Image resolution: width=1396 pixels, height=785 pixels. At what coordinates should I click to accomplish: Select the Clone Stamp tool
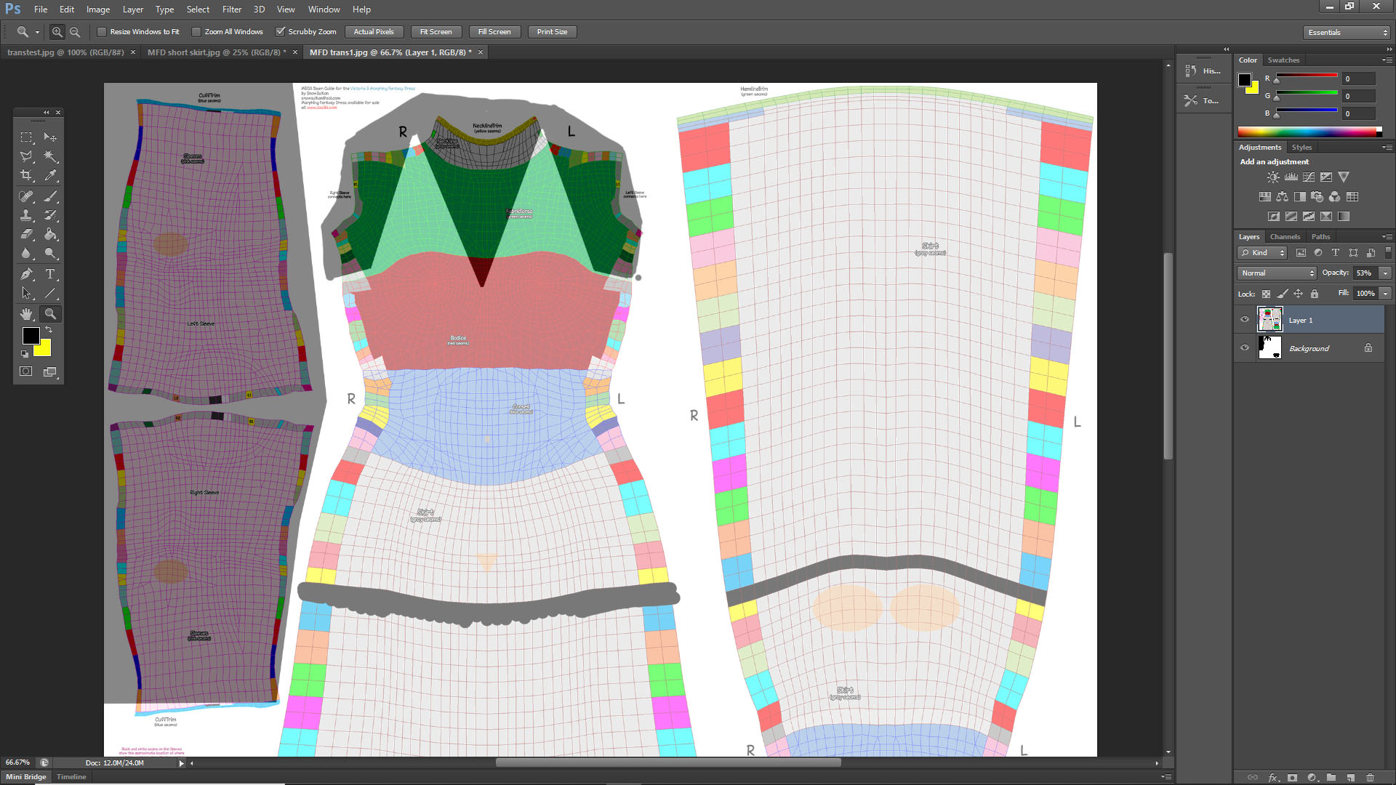(26, 215)
